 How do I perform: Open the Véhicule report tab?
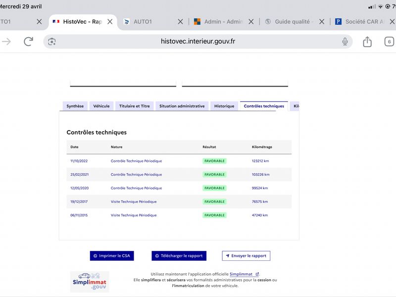(101, 106)
